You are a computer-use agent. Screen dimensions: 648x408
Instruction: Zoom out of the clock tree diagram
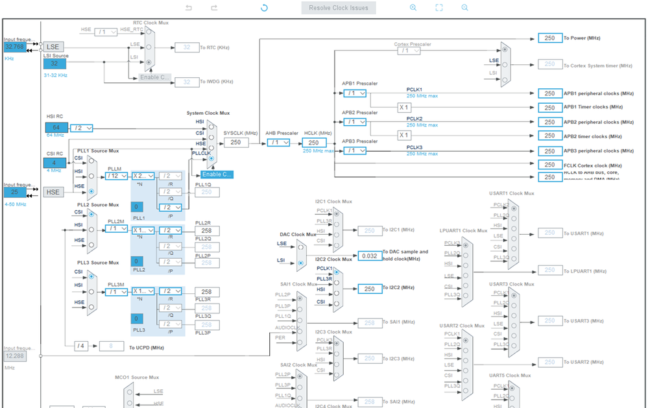464,8
